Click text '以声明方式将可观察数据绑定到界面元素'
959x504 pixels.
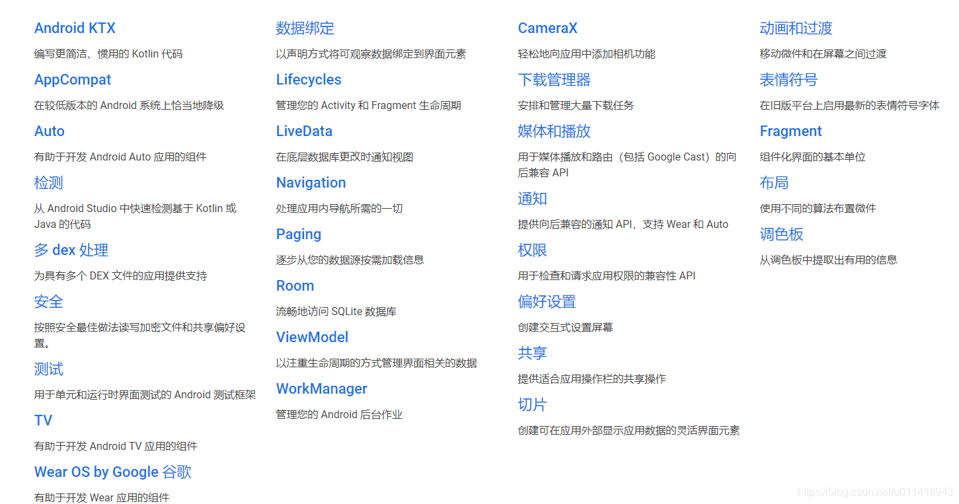(371, 54)
